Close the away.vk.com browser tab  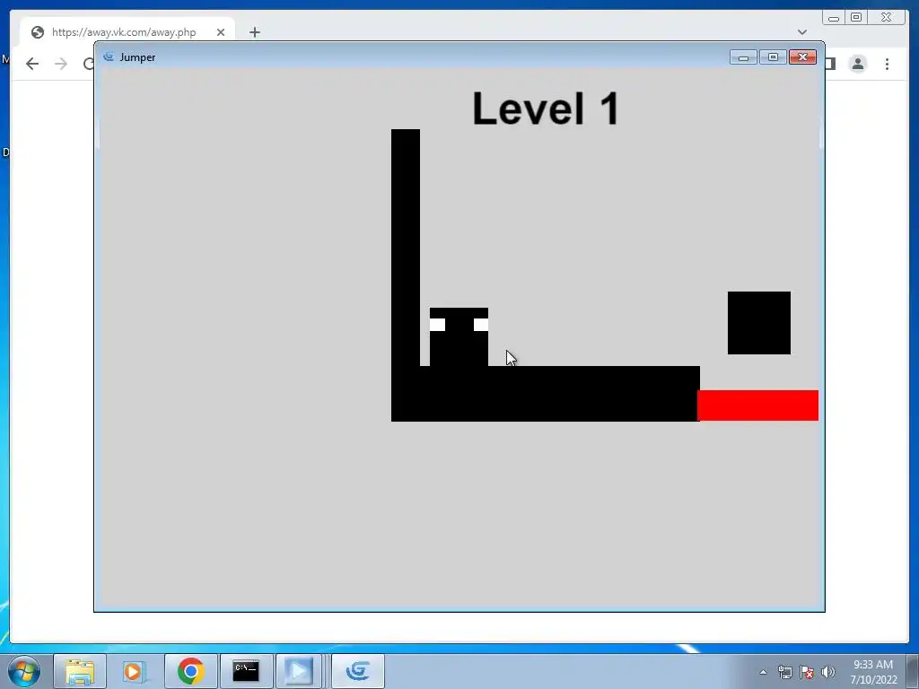coord(221,32)
